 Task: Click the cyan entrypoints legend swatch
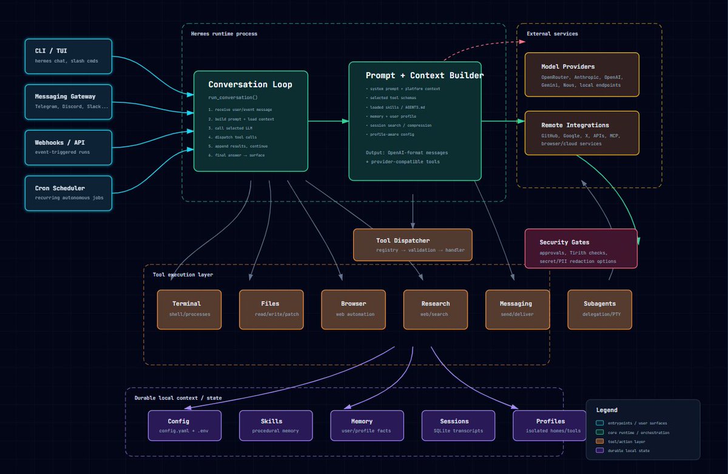(x=600, y=423)
